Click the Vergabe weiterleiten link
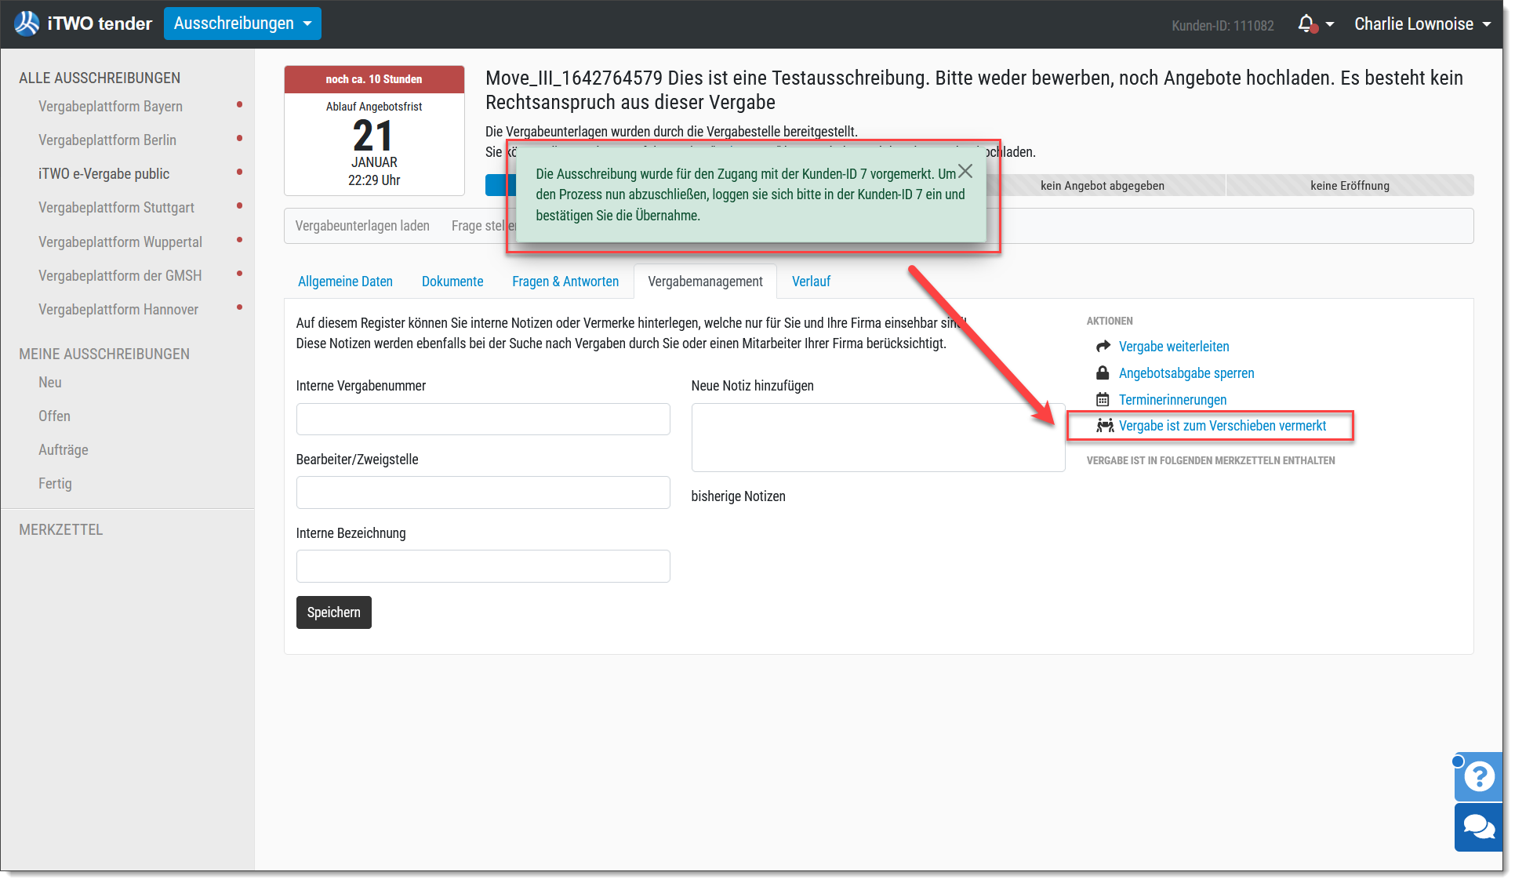 pyautogui.click(x=1174, y=347)
